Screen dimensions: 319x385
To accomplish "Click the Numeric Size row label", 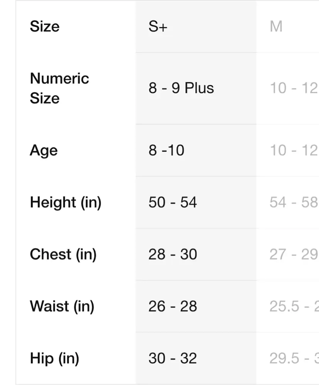I will (59, 88).
